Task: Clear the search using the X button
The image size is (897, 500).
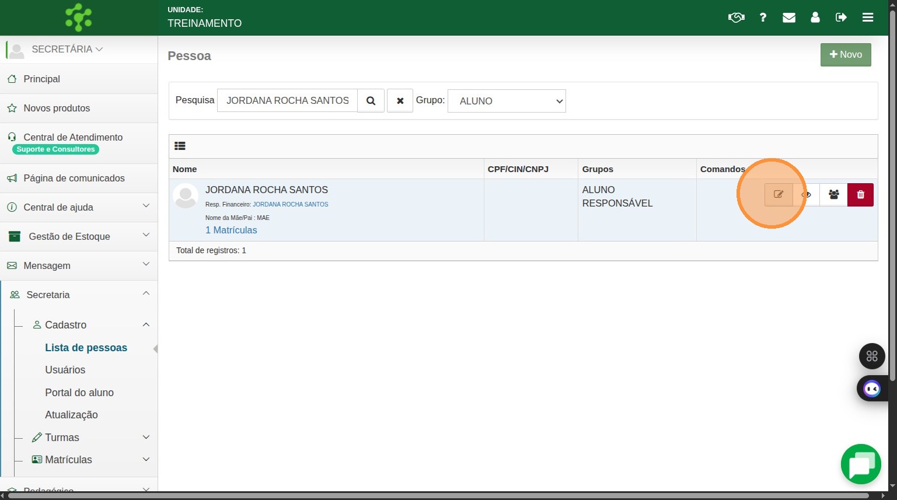Action: pos(400,101)
